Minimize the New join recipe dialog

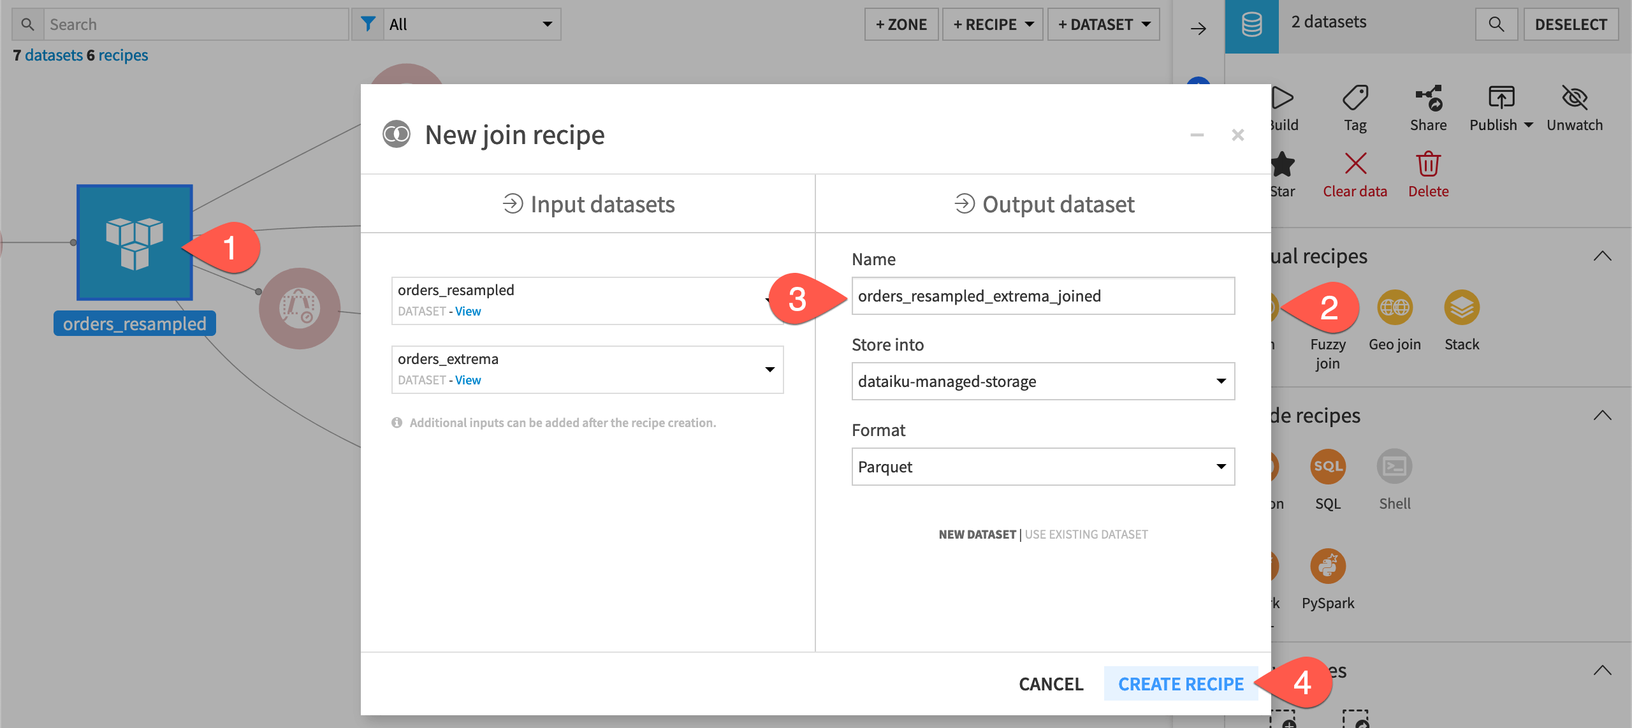(x=1197, y=135)
